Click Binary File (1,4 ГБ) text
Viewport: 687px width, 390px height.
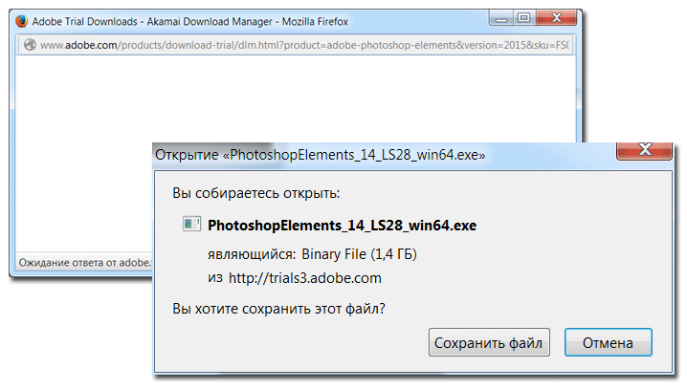pos(359,254)
